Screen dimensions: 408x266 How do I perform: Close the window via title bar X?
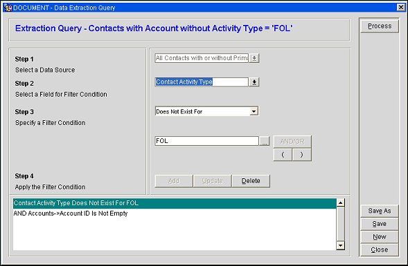[401, 8]
